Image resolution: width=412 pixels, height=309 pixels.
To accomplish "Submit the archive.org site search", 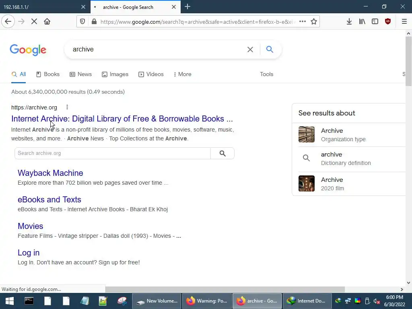I will [222, 153].
